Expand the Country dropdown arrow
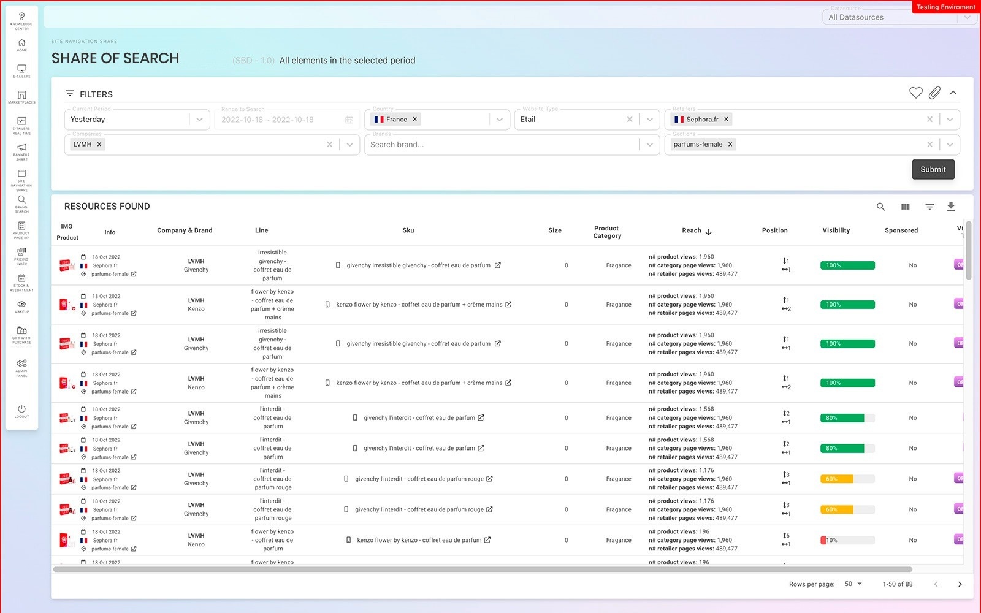 pos(500,120)
